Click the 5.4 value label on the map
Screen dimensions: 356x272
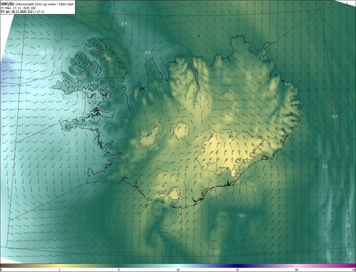tap(288, 84)
